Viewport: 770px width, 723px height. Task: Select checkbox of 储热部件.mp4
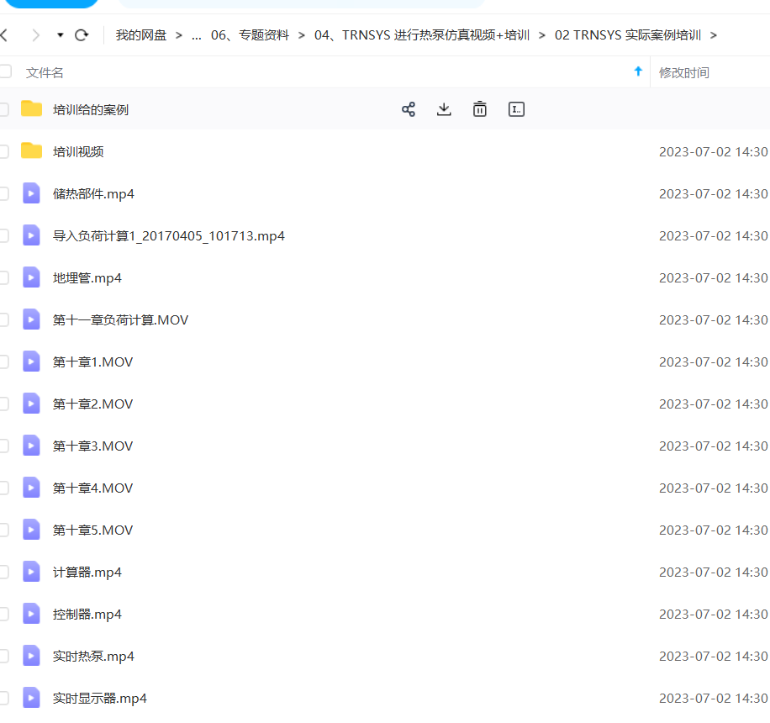(4, 193)
